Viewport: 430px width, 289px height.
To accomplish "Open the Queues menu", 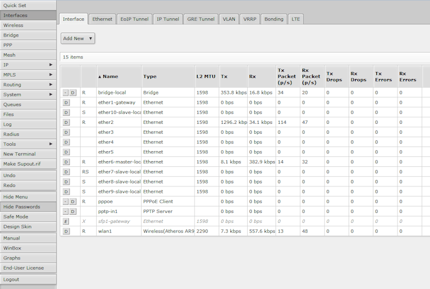I will (28, 104).
